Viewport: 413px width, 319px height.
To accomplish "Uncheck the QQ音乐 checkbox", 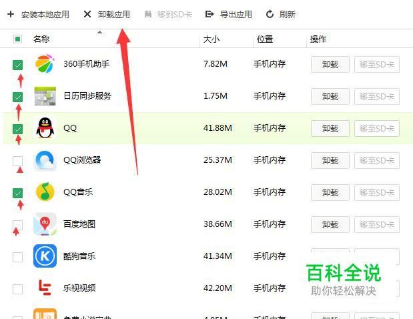I will click(x=17, y=193).
